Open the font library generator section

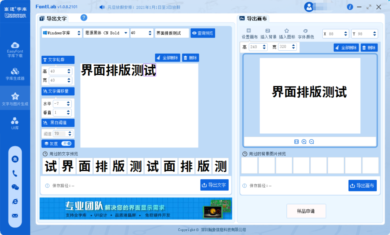15,74
